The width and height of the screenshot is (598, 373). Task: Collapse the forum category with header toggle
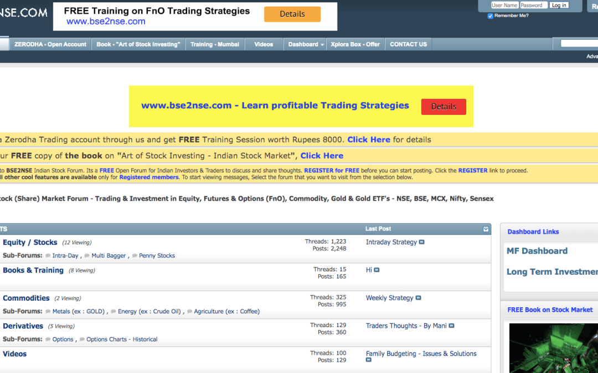486,229
